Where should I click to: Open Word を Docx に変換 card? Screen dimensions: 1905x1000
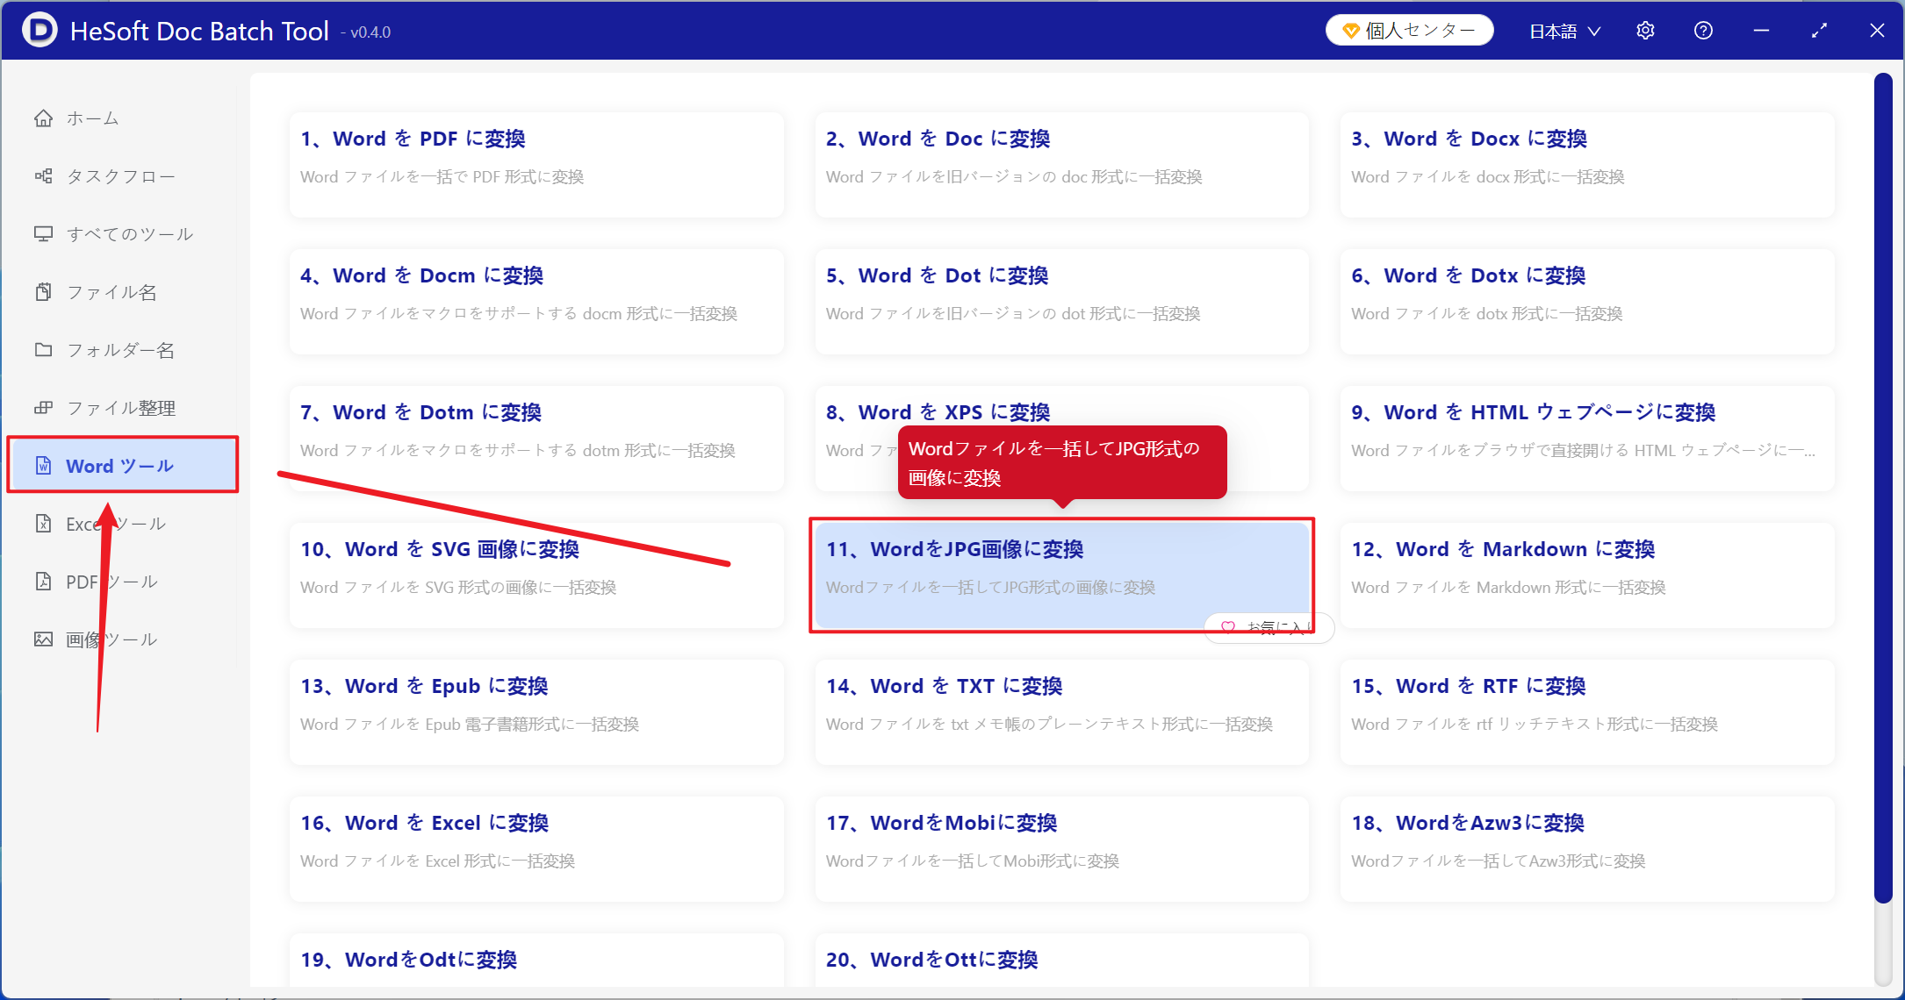click(1587, 164)
